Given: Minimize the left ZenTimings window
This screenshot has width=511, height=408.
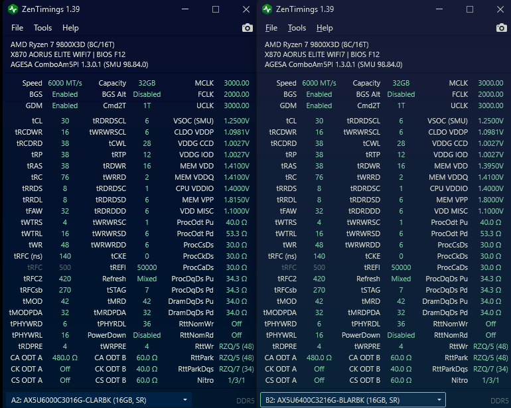Looking at the screenshot, I should coord(185,9).
